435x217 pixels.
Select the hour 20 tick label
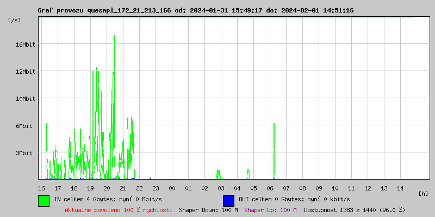click(107, 188)
